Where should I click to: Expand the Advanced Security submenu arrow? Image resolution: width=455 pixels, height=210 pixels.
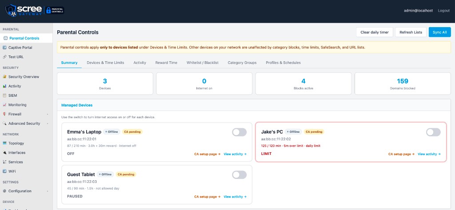(48, 123)
